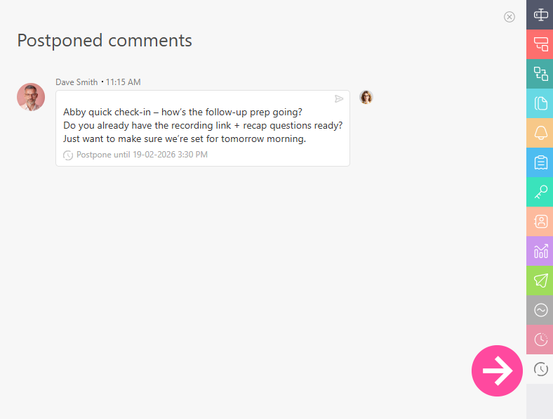Click inside the postponed comment text
This screenshot has width=553, height=419.
(x=202, y=125)
